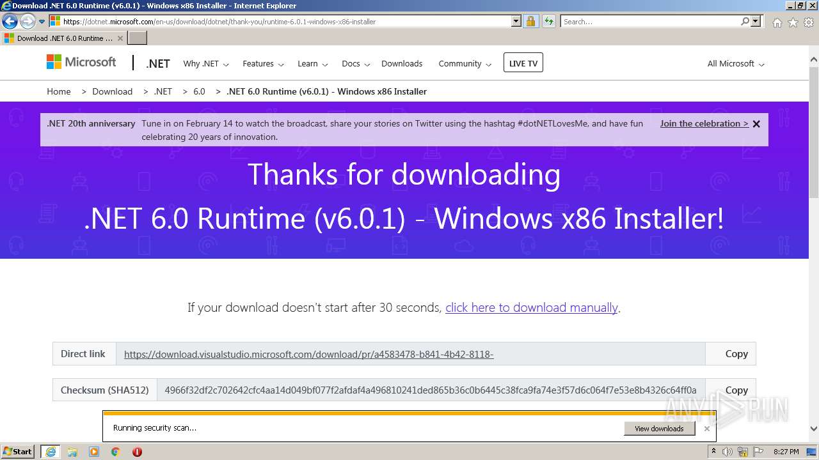Expand the Docs menu
This screenshot has width=819, height=460.
click(355, 64)
